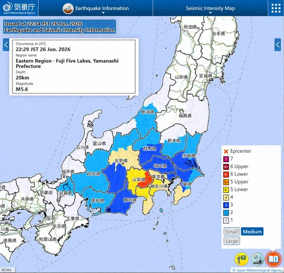Click the 福島県 label on the map

tap(185, 116)
